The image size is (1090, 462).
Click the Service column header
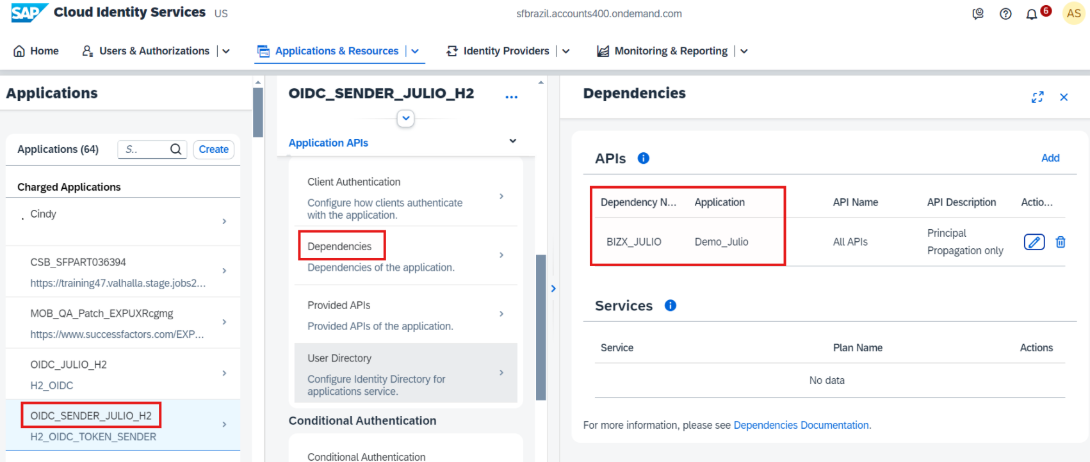[x=617, y=347]
